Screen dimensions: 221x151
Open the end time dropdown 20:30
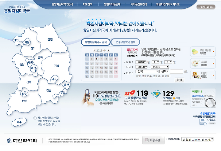[160, 67]
